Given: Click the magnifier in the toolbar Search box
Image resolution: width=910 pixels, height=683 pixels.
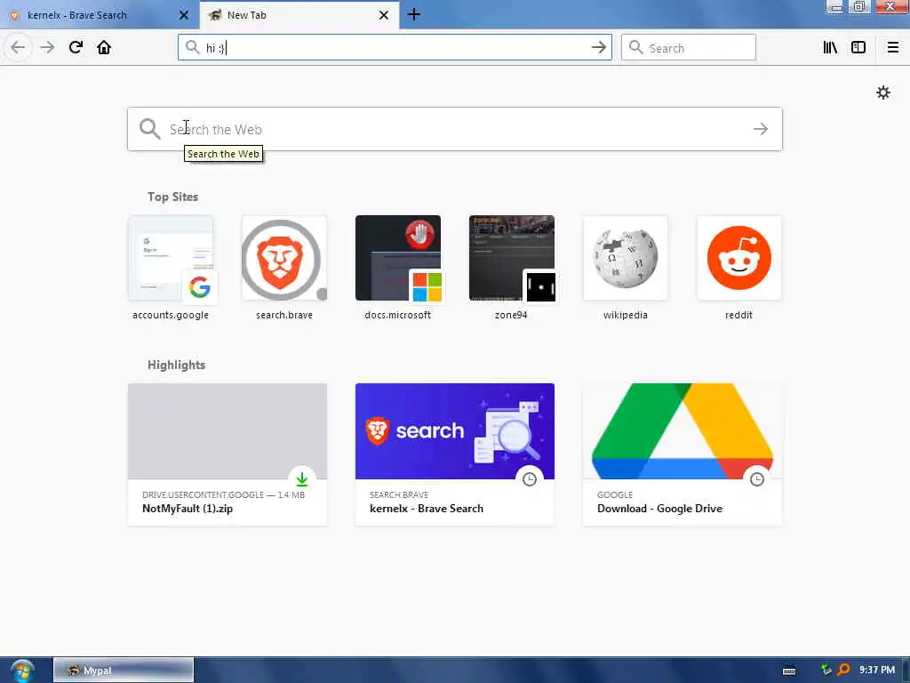Looking at the screenshot, I should (636, 47).
